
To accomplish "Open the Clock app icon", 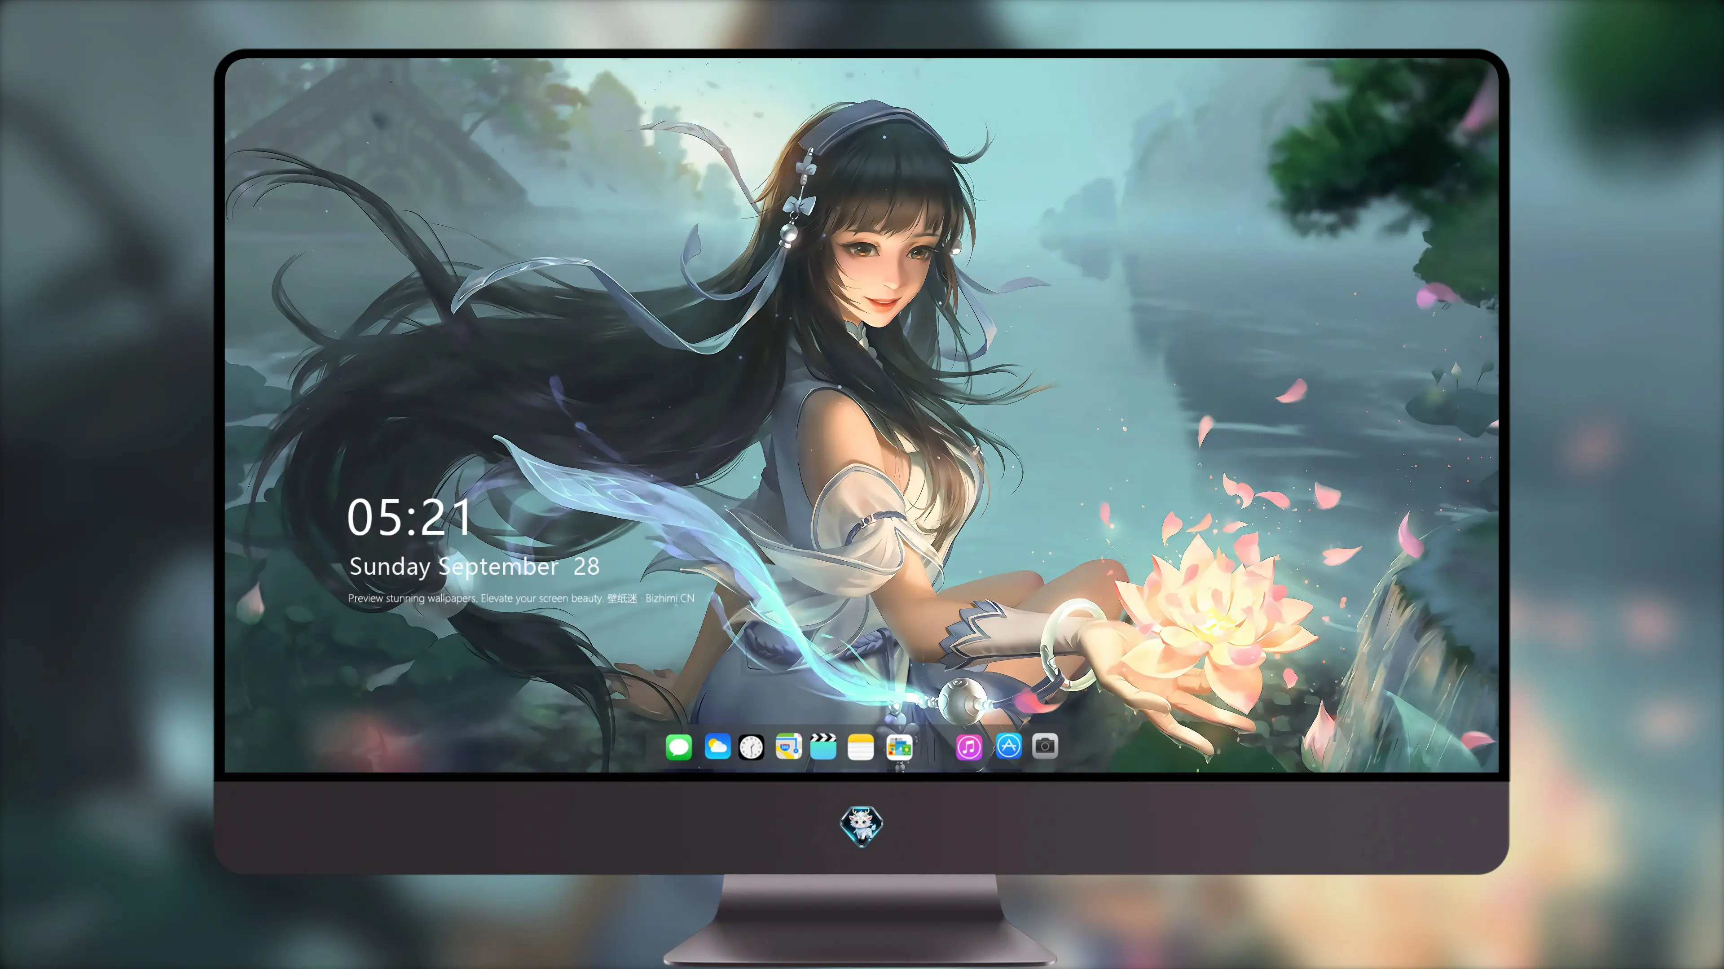I will point(751,747).
